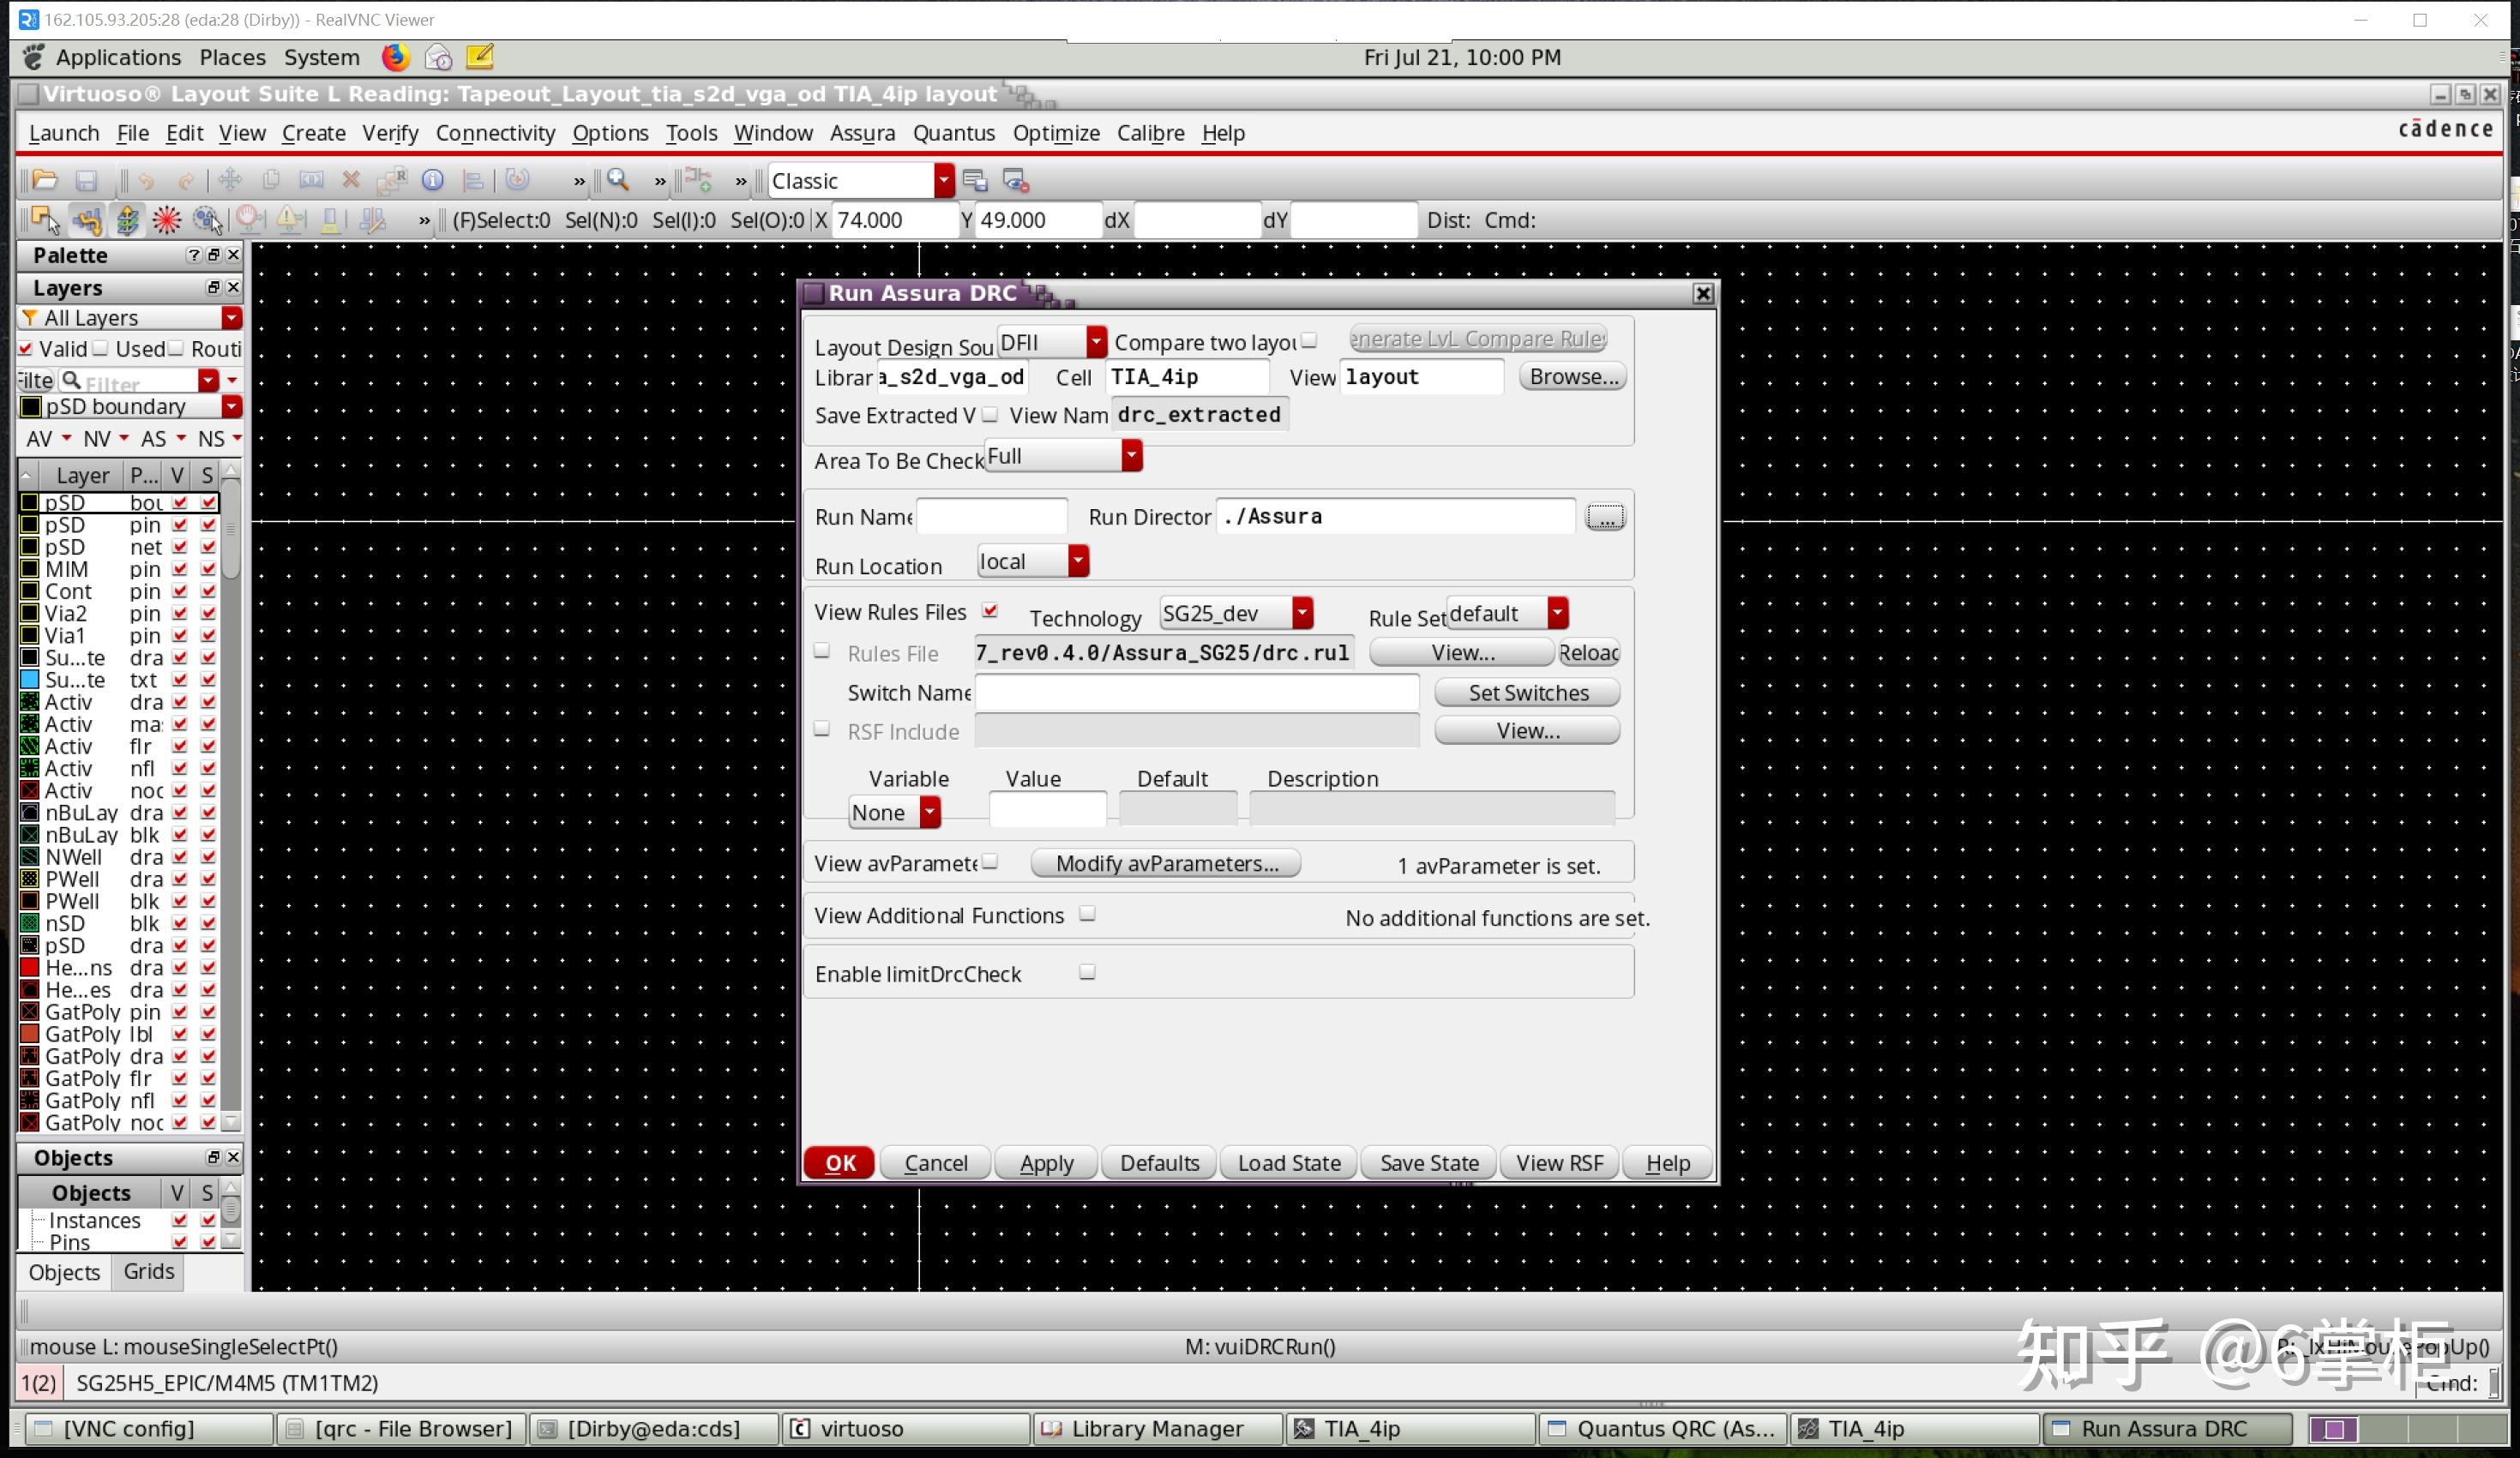Check the Save Extracted View checkbox
This screenshot has height=1458, width=2520.
pyautogui.click(x=990, y=414)
